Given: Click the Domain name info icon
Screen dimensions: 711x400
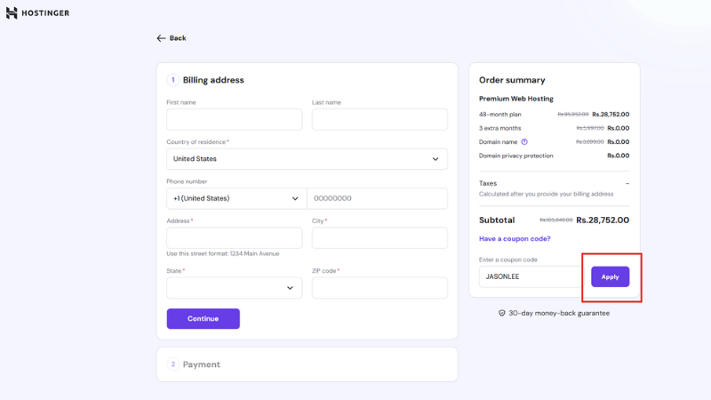Looking at the screenshot, I should click(524, 142).
